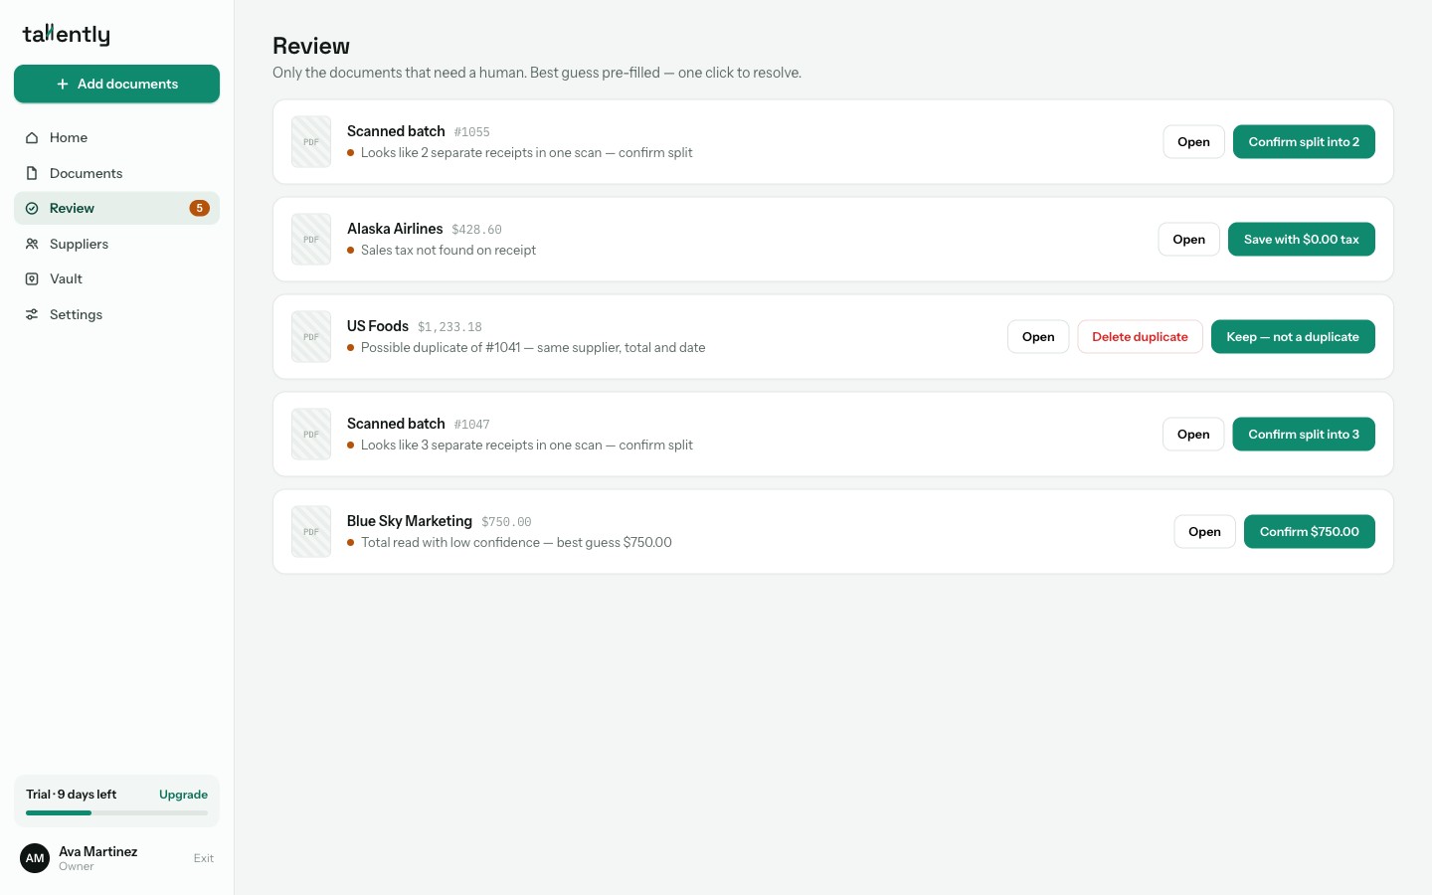Screen dimensions: 1432x895
Task: Click the Trial · 9 days left text
Action: [71, 795]
